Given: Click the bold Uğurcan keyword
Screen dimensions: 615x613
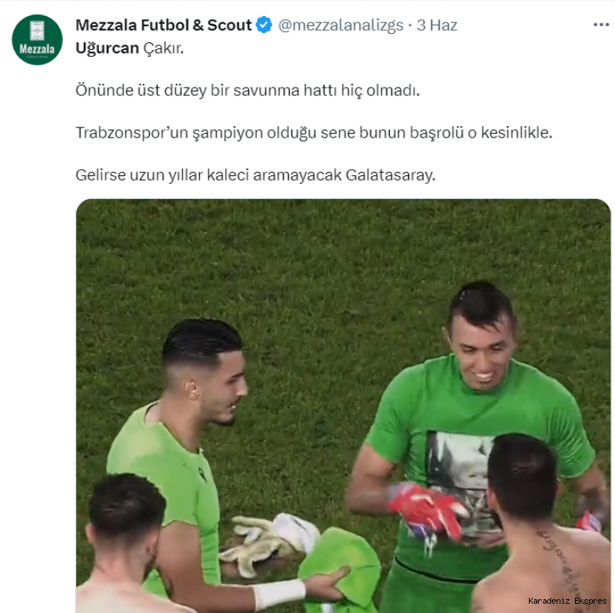Looking at the screenshot, I should pos(107,48).
